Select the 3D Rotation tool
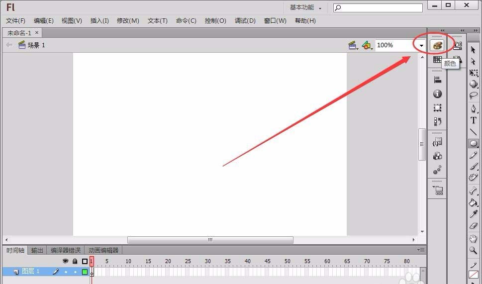 474,84
